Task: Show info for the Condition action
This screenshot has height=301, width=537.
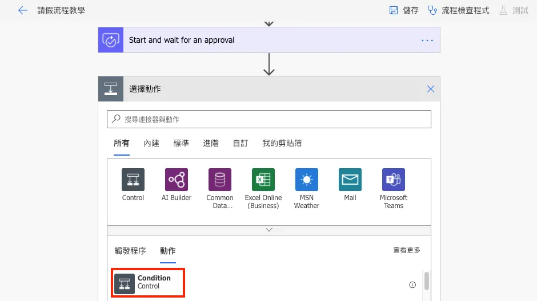Action: coord(412,284)
